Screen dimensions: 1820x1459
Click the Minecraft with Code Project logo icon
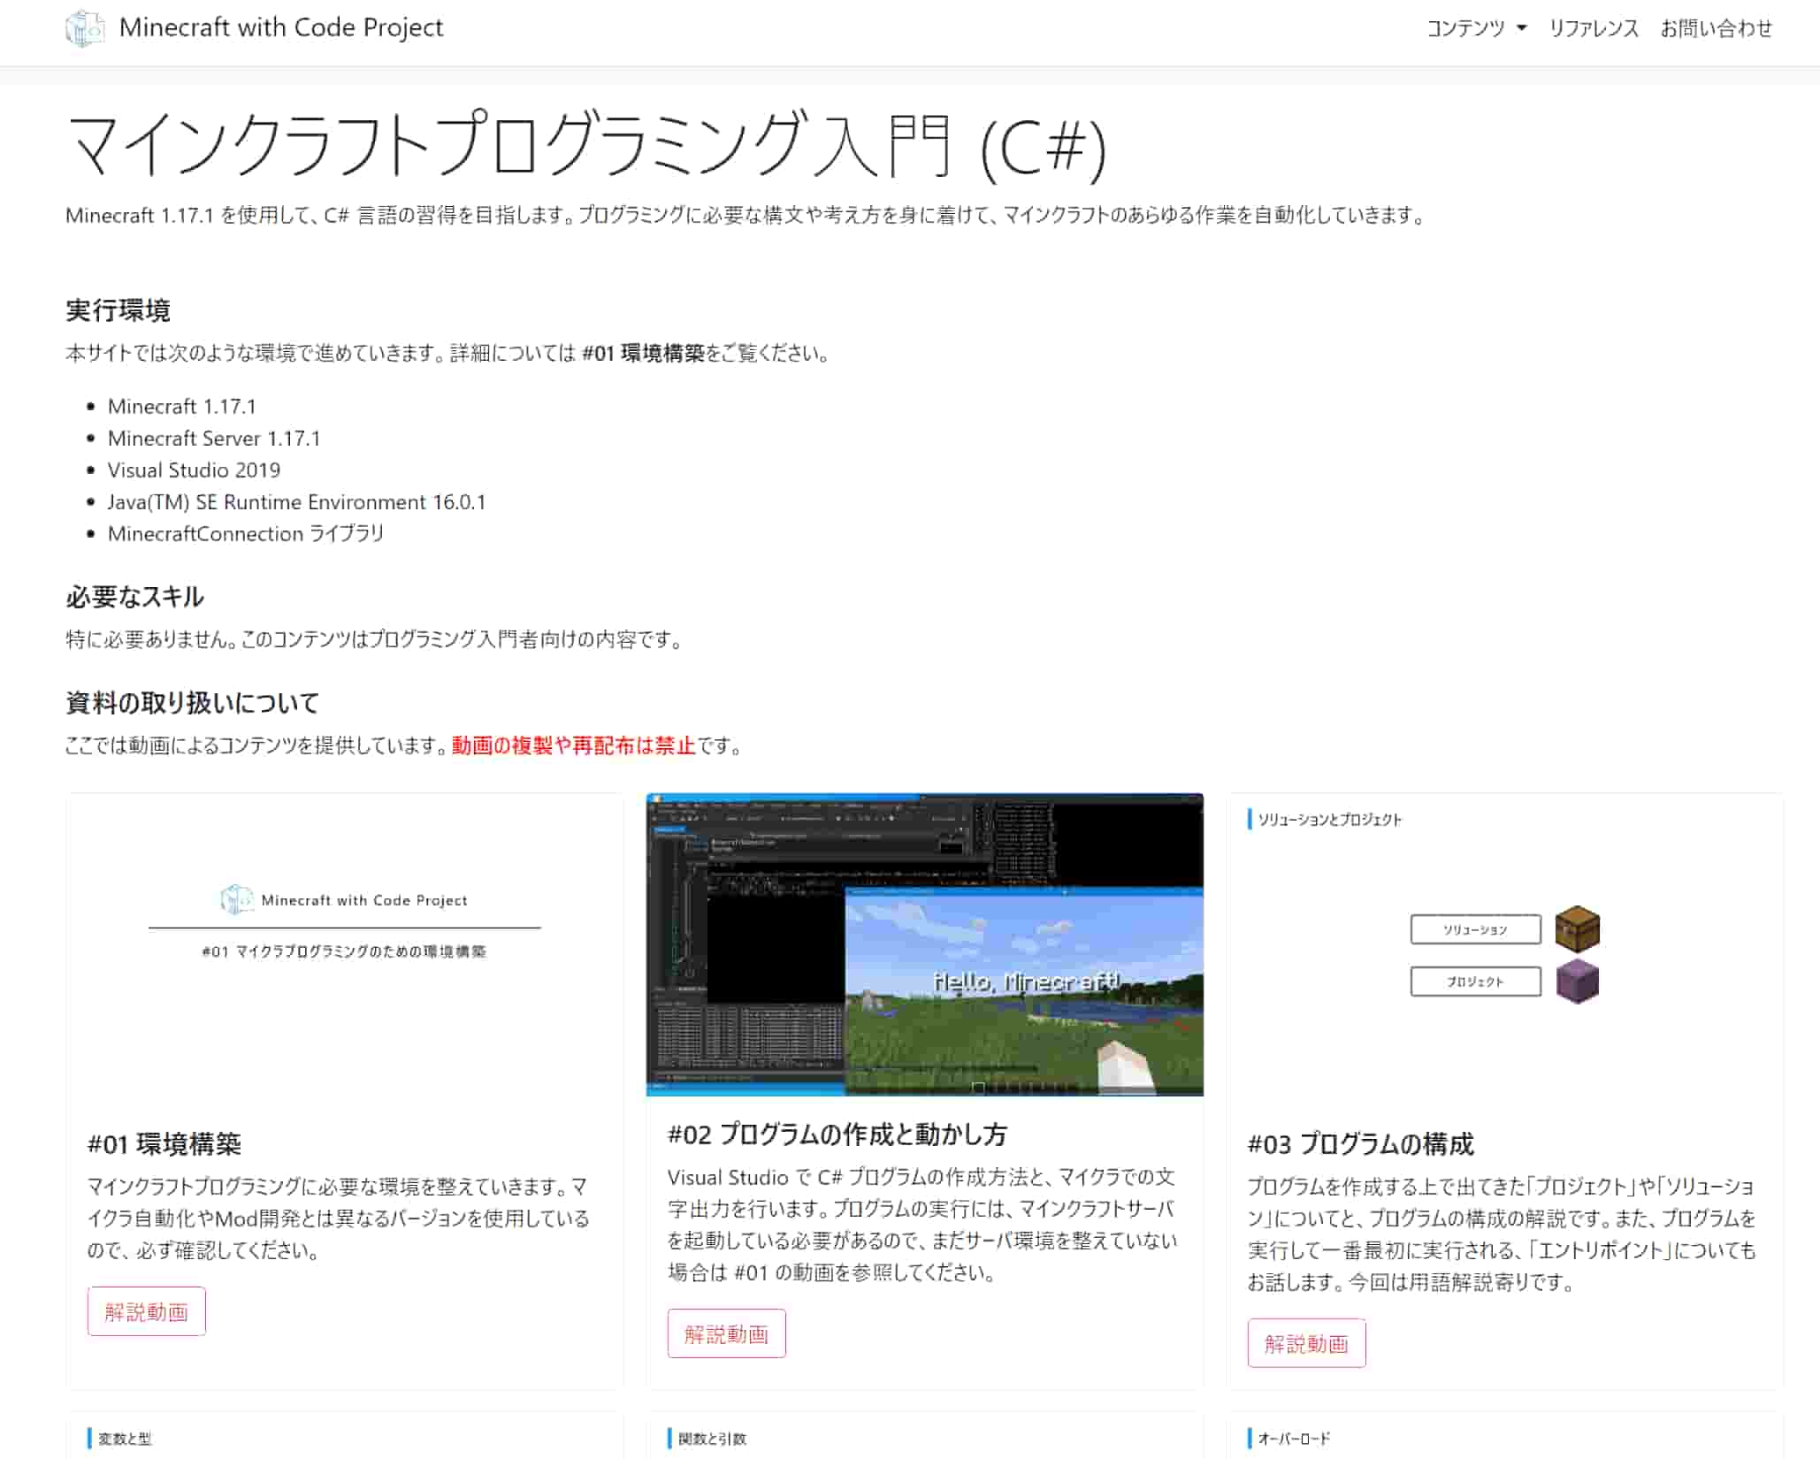[84, 28]
